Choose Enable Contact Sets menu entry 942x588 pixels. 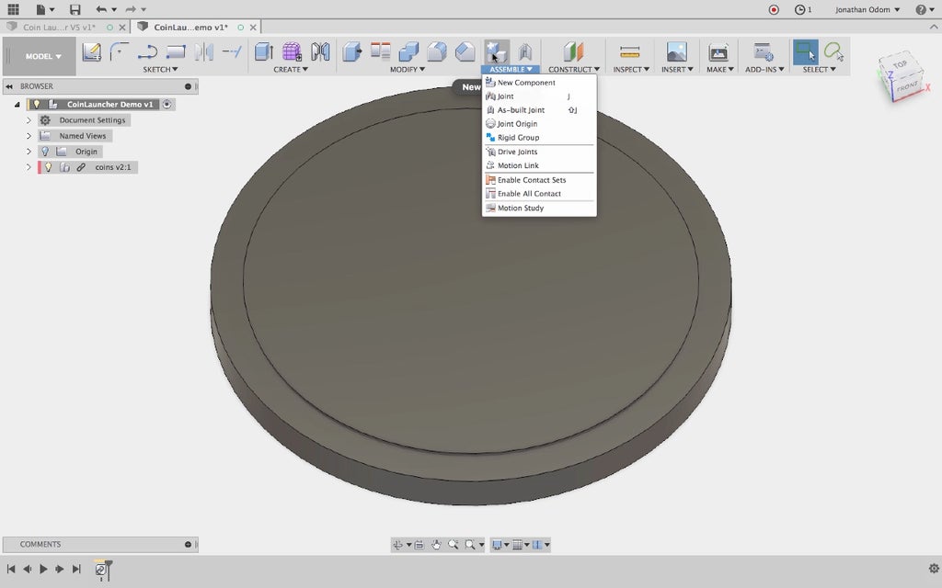(x=539, y=180)
